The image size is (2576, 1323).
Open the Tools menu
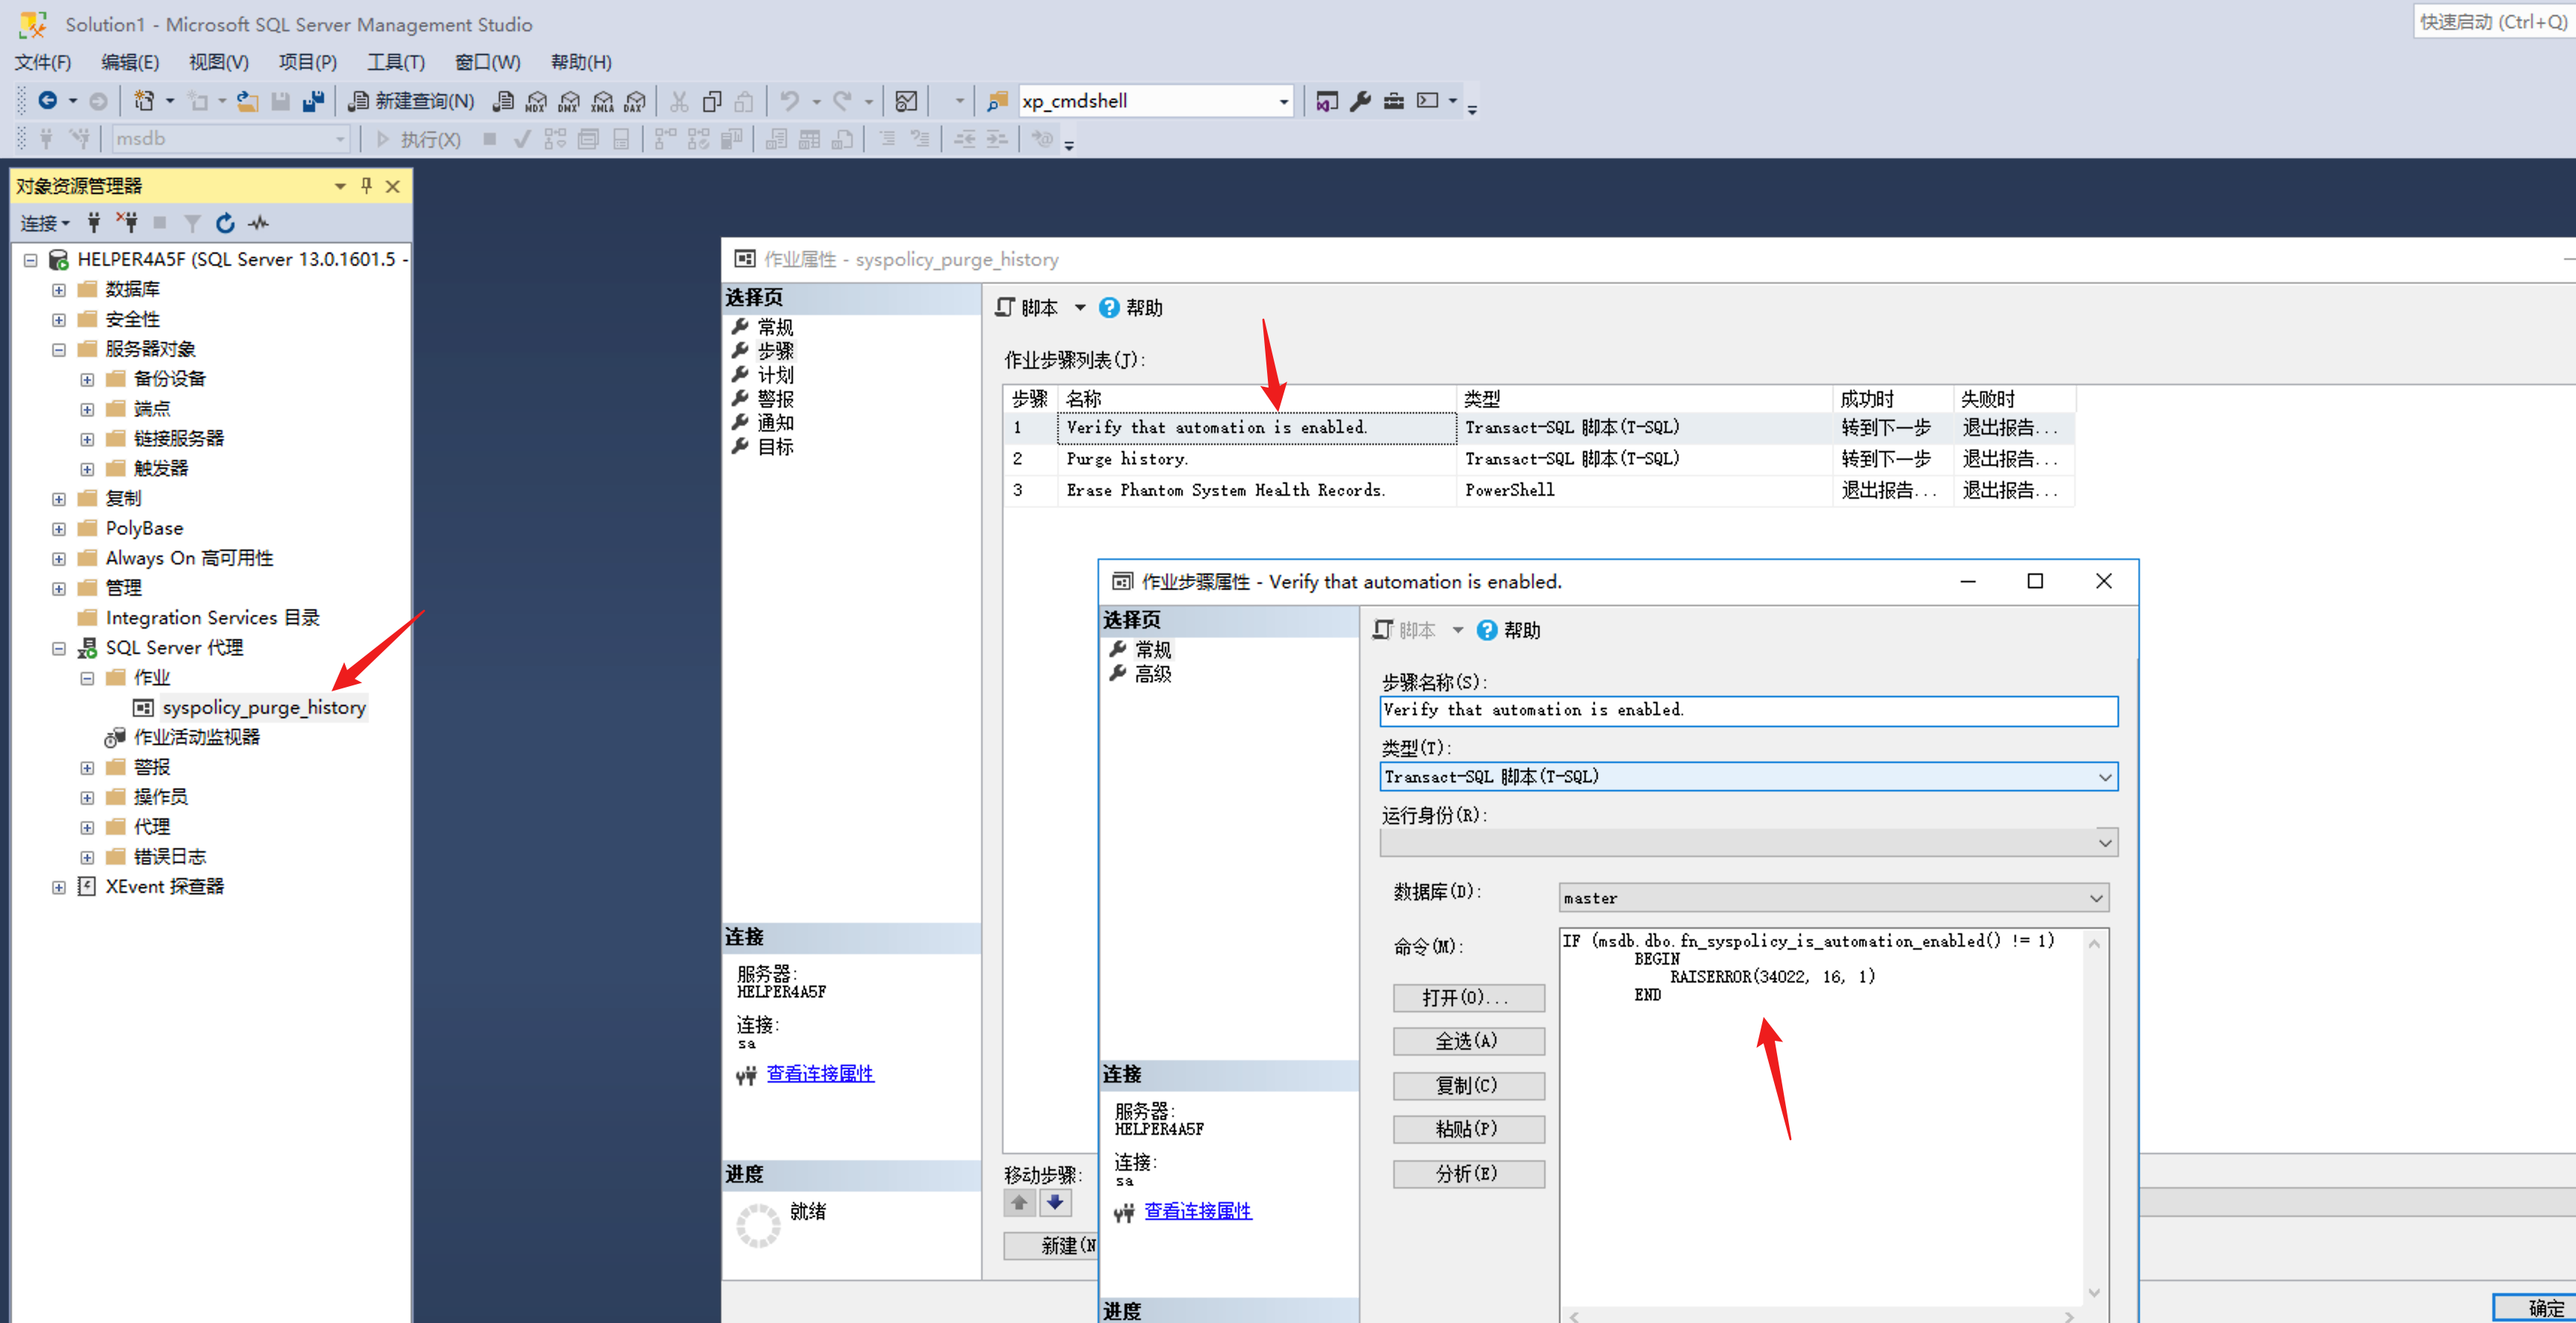click(x=395, y=62)
